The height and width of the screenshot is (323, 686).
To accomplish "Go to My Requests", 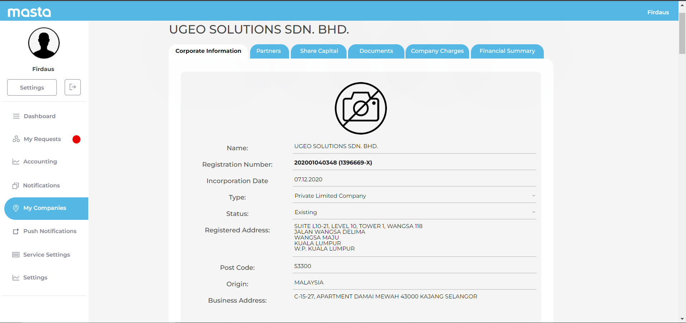I will 42,139.
